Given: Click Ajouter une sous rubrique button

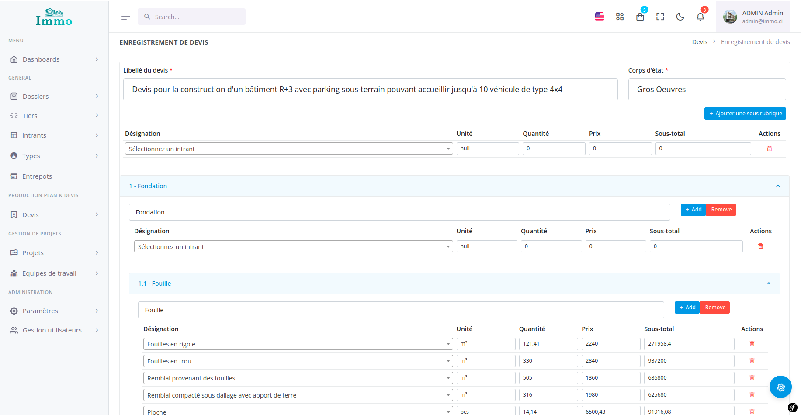Looking at the screenshot, I should point(745,114).
